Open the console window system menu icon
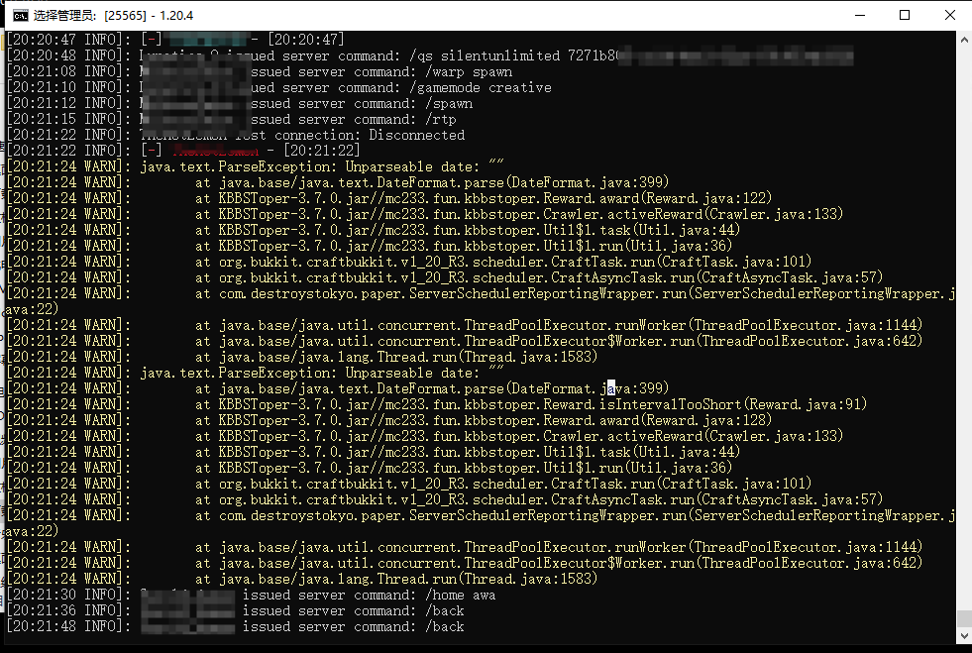The height and width of the screenshot is (653, 972). point(21,16)
